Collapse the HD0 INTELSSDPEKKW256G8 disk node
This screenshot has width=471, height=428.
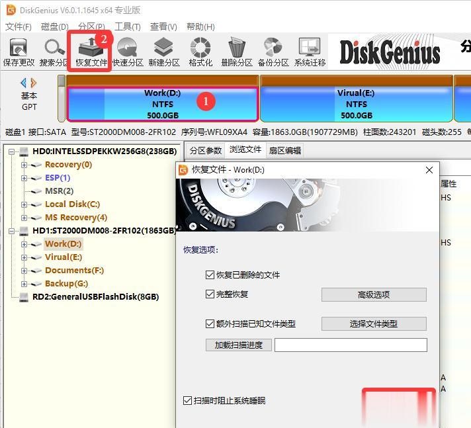(11, 151)
